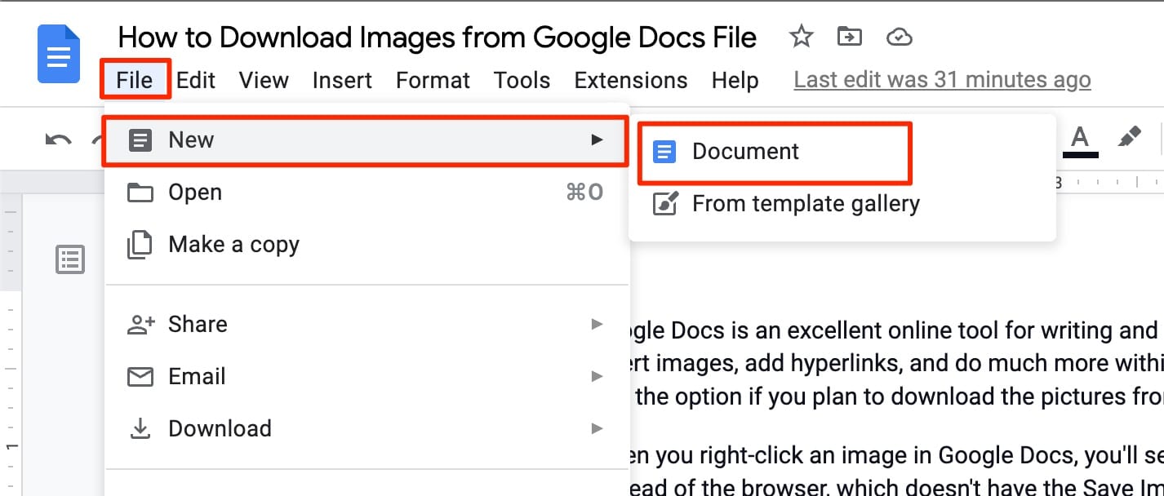Click the Google Docs home icon
Viewport: 1164px width, 496px height.
[58, 54]
